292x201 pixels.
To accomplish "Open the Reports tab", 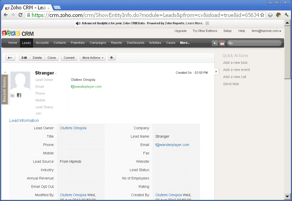I will 116,43.
